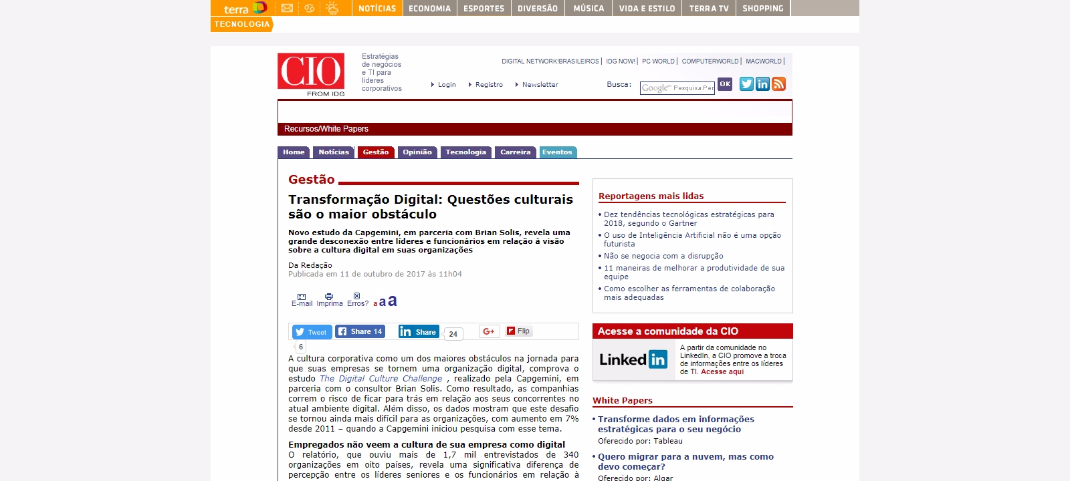This screenshot has width=1070, height=481.
Task: Open Como escolher ferramentas de colaboração article
Action: click(689, 293)
